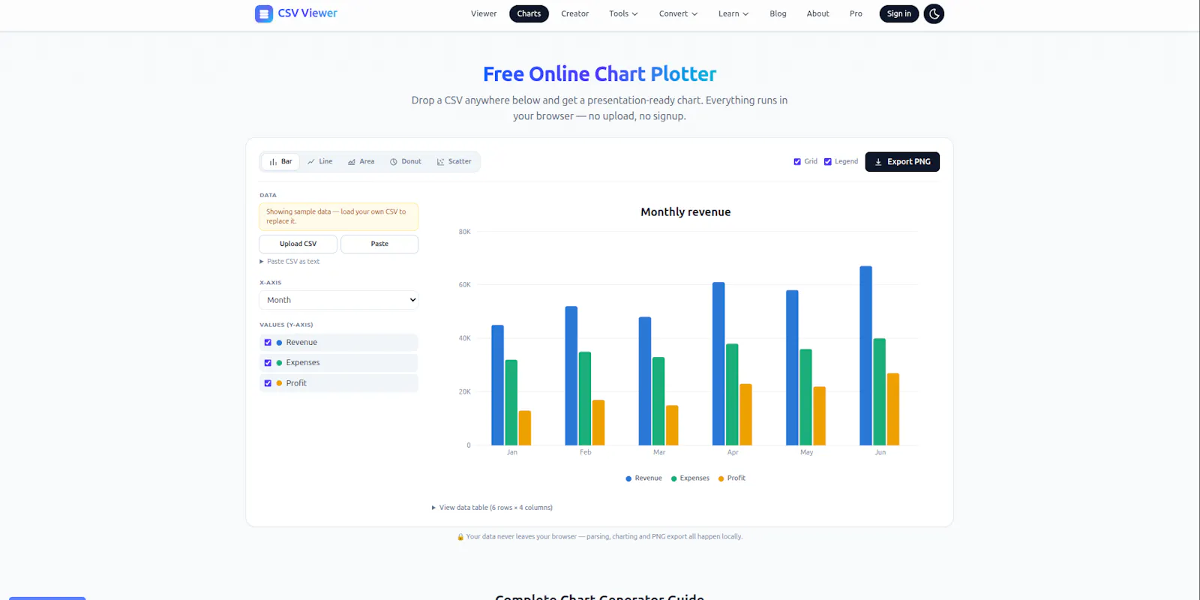
Task: Click the Donut chart type icon
Action: pos(393,162)
